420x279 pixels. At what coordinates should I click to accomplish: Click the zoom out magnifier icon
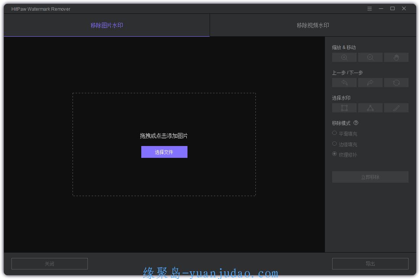370,57
